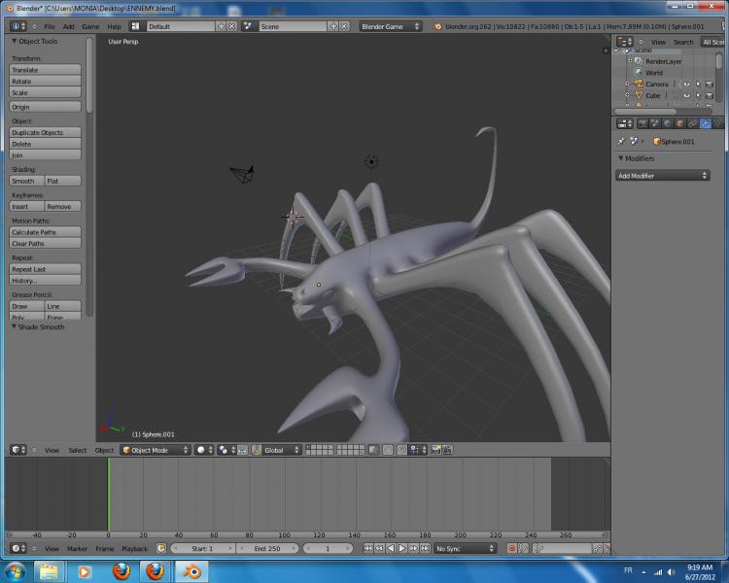Open the 3D View editor type selector
729x583 pixels.
(x=18, y=450)
